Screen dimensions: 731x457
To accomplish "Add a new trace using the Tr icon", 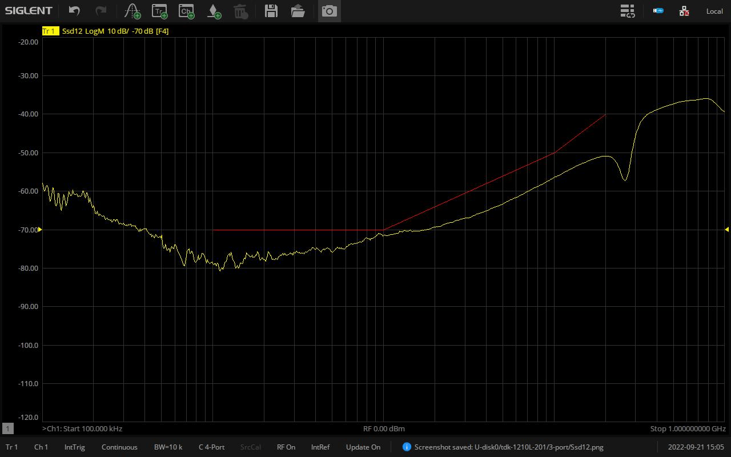I will tap(159, 11).
